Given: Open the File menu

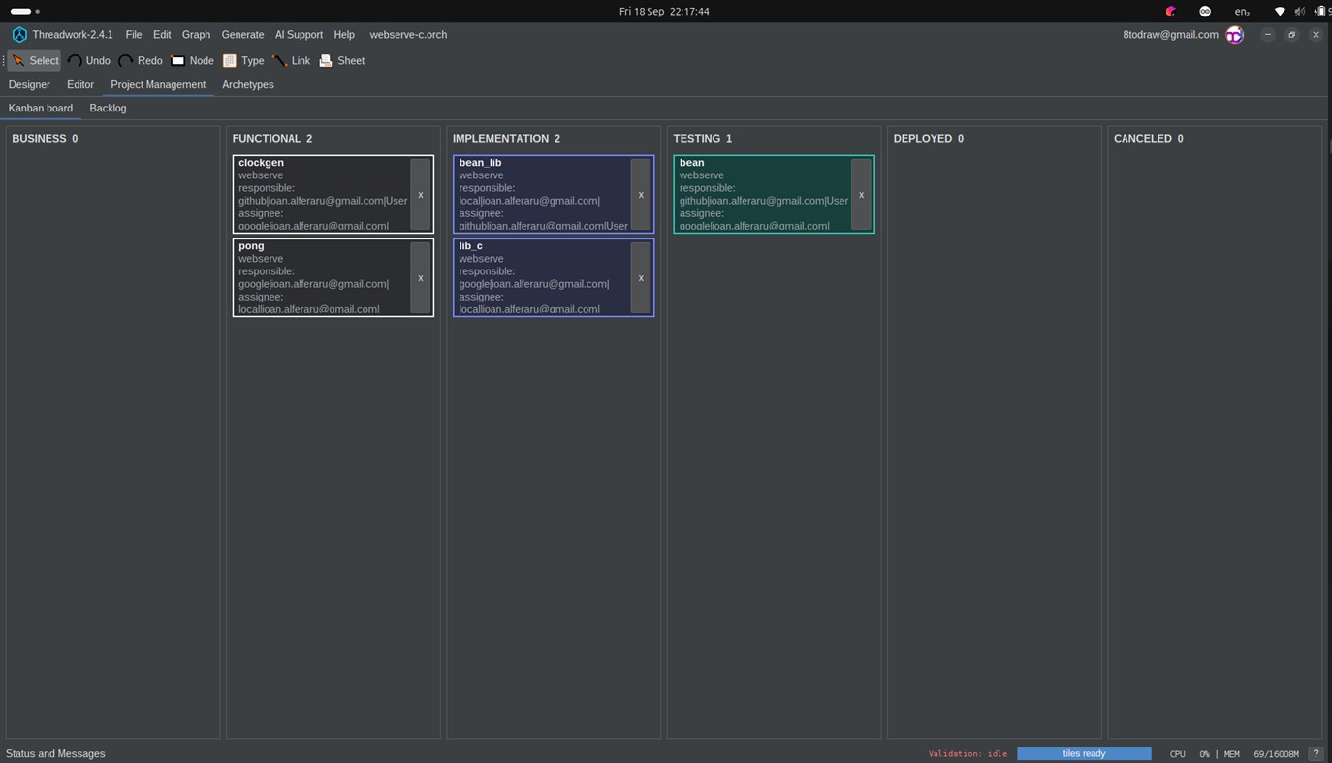Looking at the screenshot, I should pos(134,35).
